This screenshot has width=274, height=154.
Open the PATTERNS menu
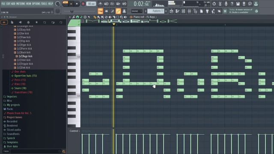click(x=21, y=4)
